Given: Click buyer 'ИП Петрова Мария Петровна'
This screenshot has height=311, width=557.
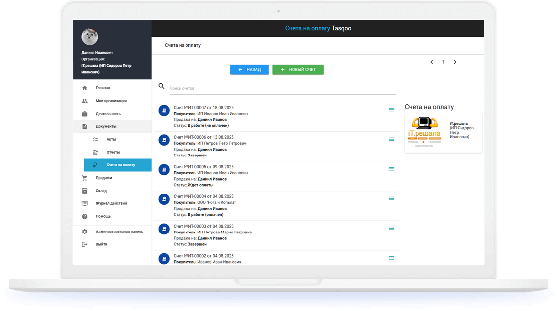Looking at the screenshot, I should 225,233.
